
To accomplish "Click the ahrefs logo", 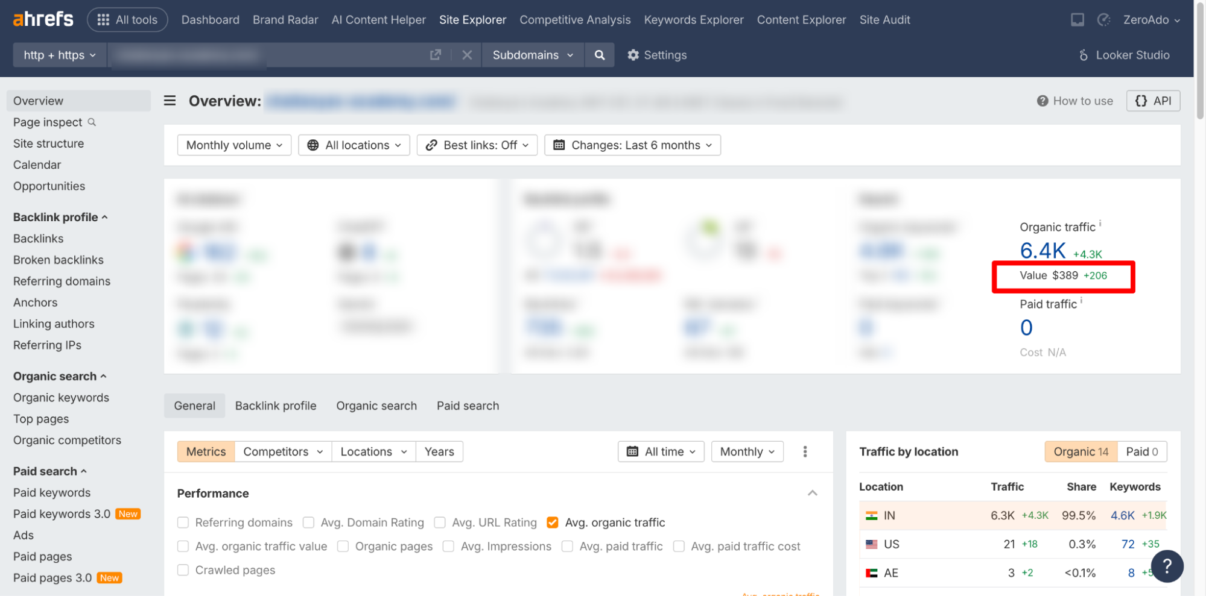I will pyautogui.click(x=42, y=19).
